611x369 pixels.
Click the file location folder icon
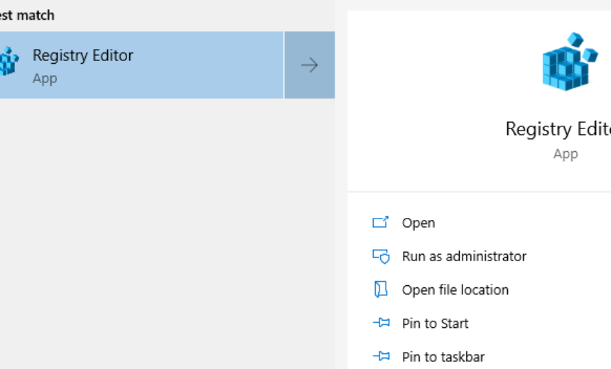click(x=381, y=290)
